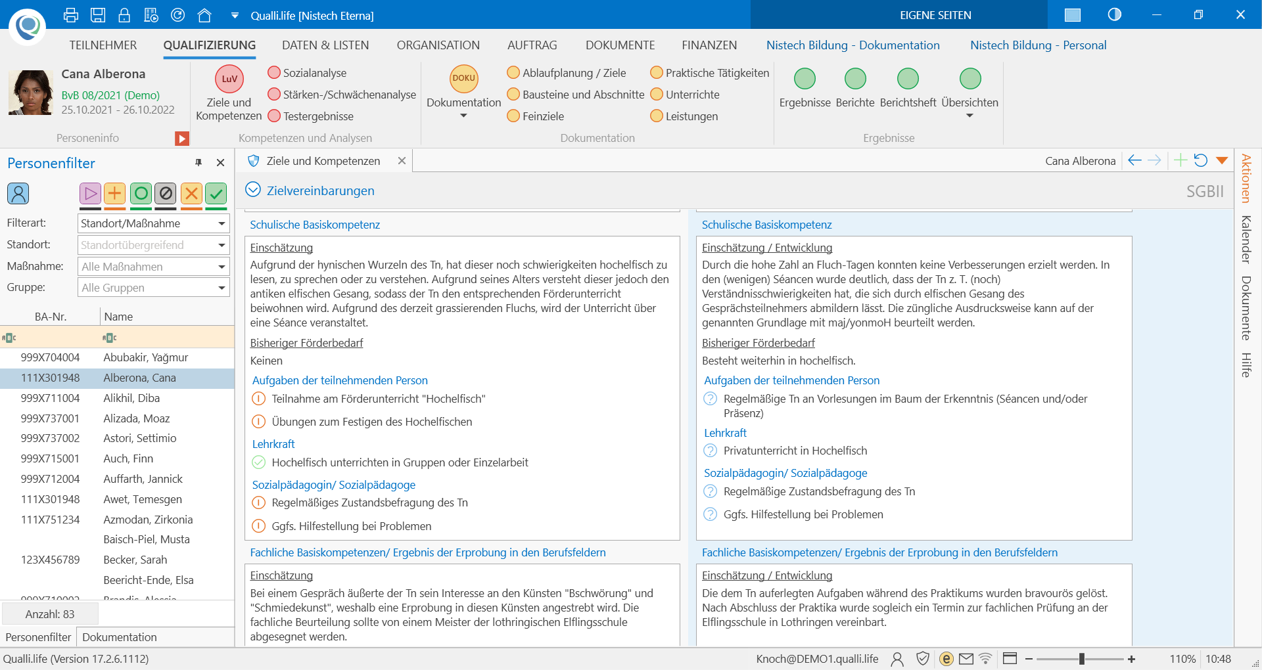
Task: Click the mail envelope icon in status bar
Action: 966,659
